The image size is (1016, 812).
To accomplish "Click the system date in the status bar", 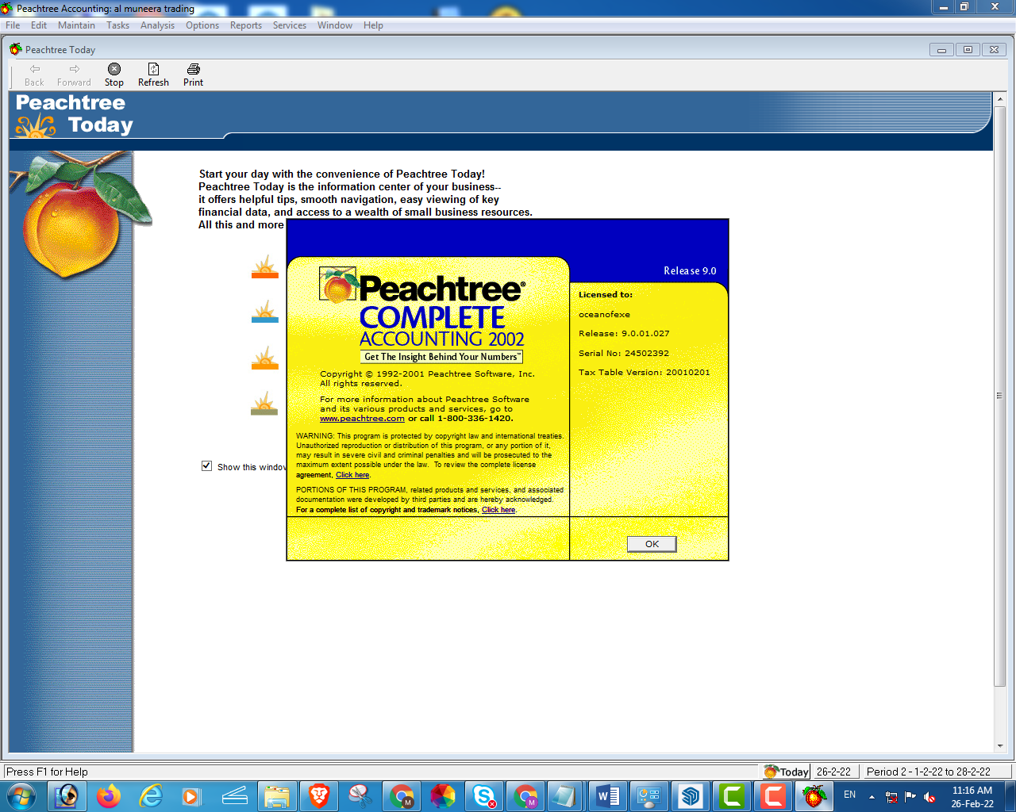I will tap(833, 772).
